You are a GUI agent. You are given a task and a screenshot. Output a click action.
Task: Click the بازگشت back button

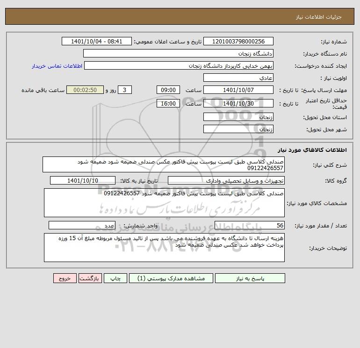pos(90,278)
